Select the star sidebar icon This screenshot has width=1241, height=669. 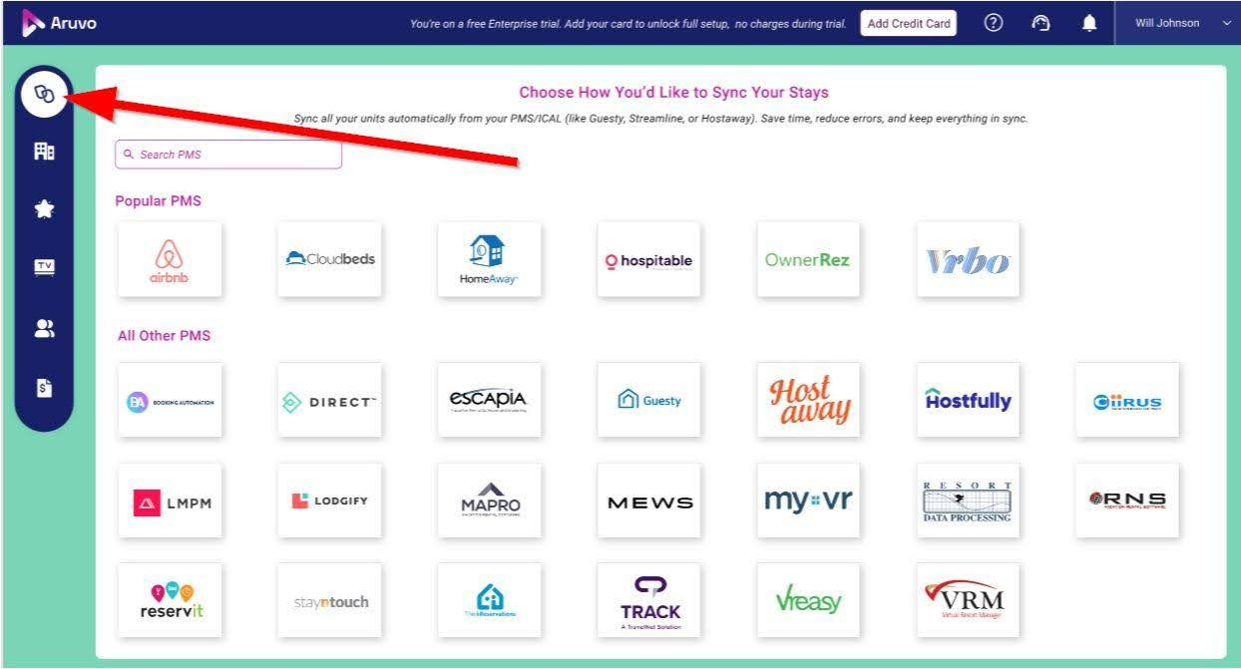(x=44, y=210)
